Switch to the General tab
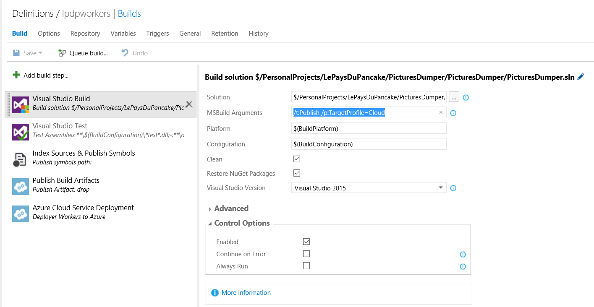 pos(190,34)
